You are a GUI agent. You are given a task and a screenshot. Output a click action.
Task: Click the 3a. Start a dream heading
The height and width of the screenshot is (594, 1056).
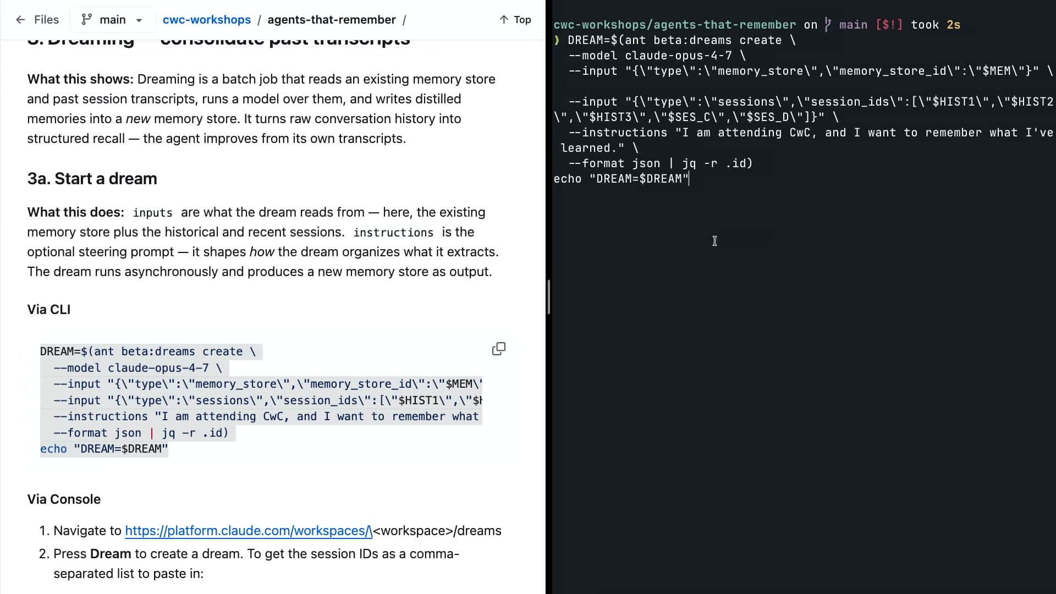[x=92, y=179]
